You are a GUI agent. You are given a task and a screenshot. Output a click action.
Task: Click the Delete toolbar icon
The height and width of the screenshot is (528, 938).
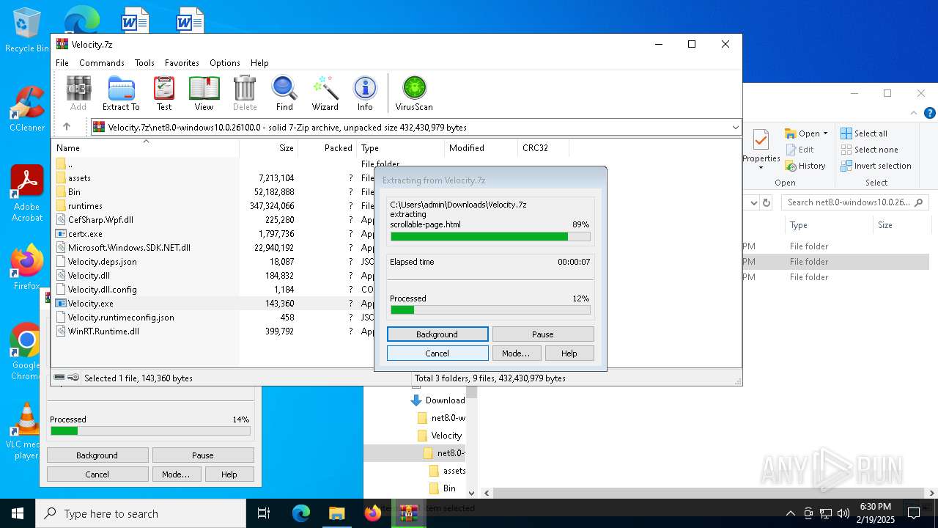(245, 94)
